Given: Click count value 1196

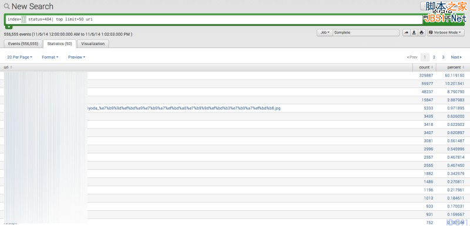Looking at the screenshot, I should (x=428, y=190).
